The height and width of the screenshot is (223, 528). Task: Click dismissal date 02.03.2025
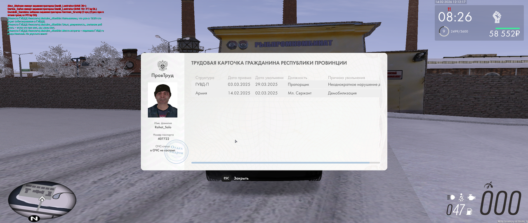[x=266, y=93]
